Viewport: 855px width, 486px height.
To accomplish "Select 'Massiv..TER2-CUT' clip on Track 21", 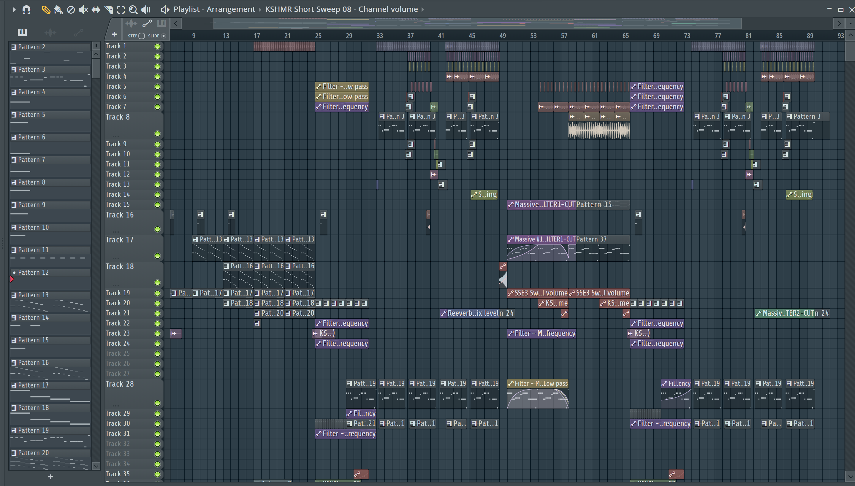I will pos(785,313).
